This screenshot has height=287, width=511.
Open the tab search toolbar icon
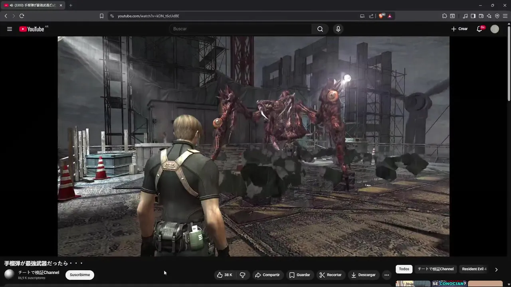[452, 16]
